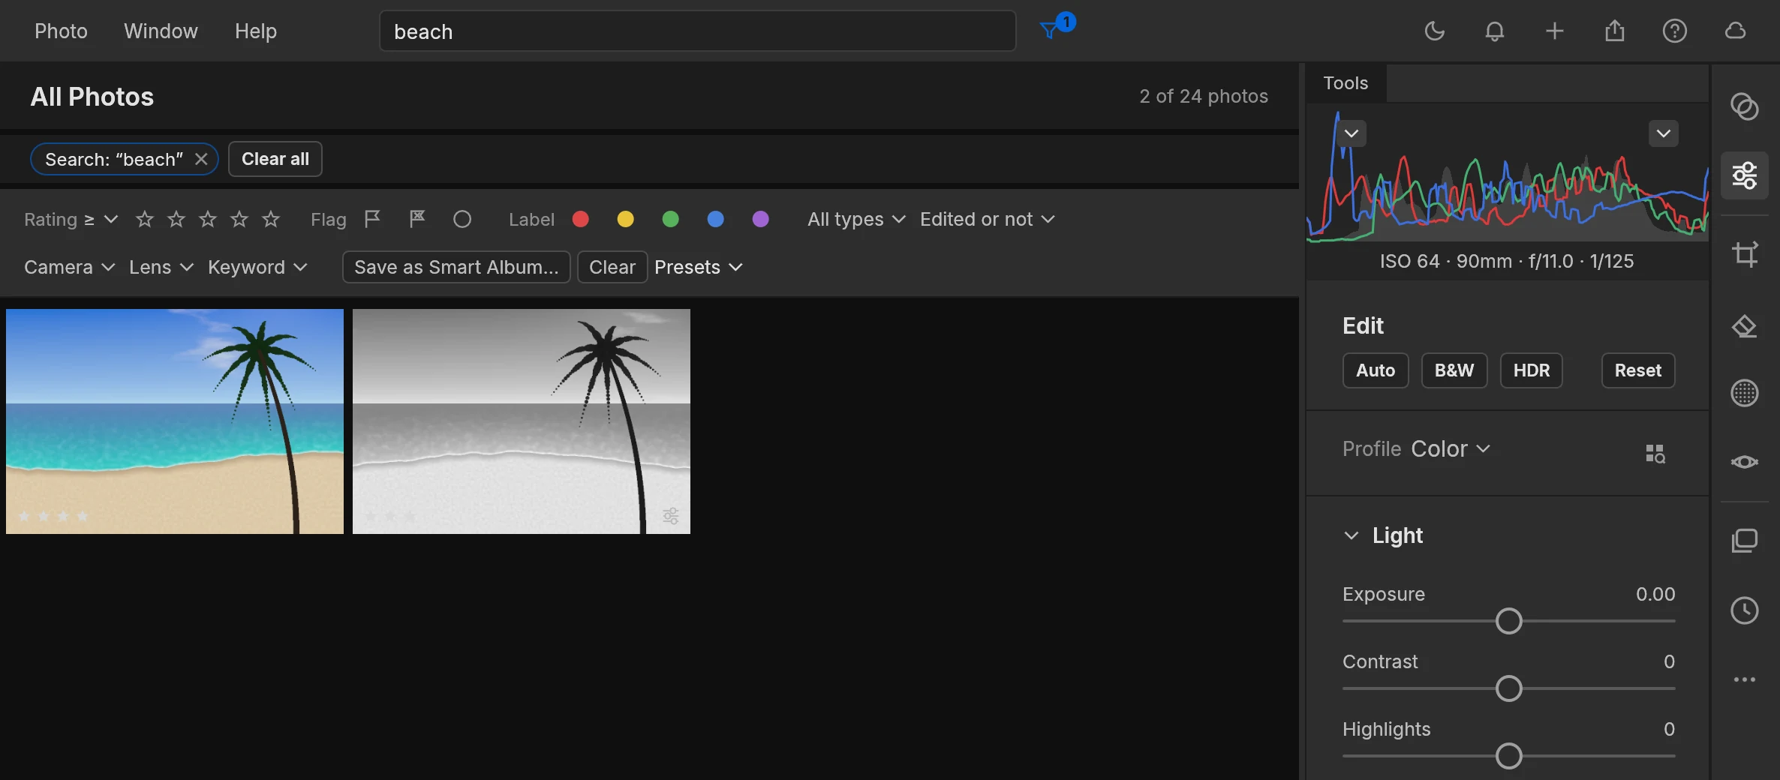This screenshot has height=780, width=1780.
Task: Toggle the unflagged circle filter
Action: point(462,219)
